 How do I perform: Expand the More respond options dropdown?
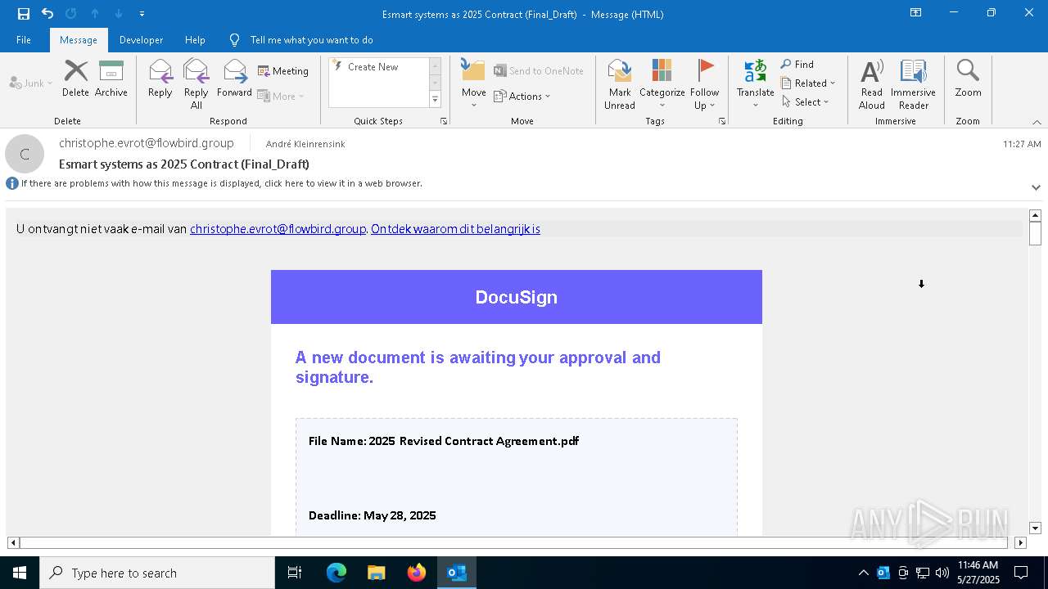pos(281,96)
